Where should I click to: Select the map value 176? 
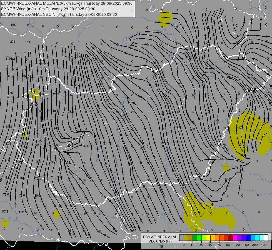(69, 231)
